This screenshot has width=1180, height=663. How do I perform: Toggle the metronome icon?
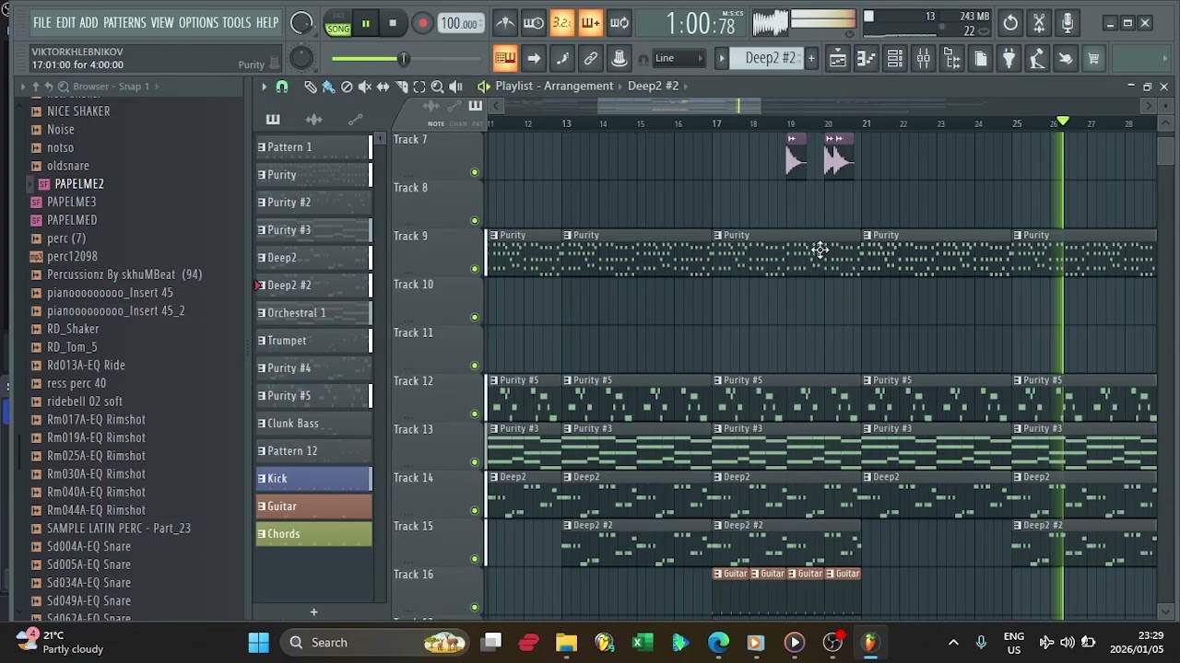tap(505, 23)
